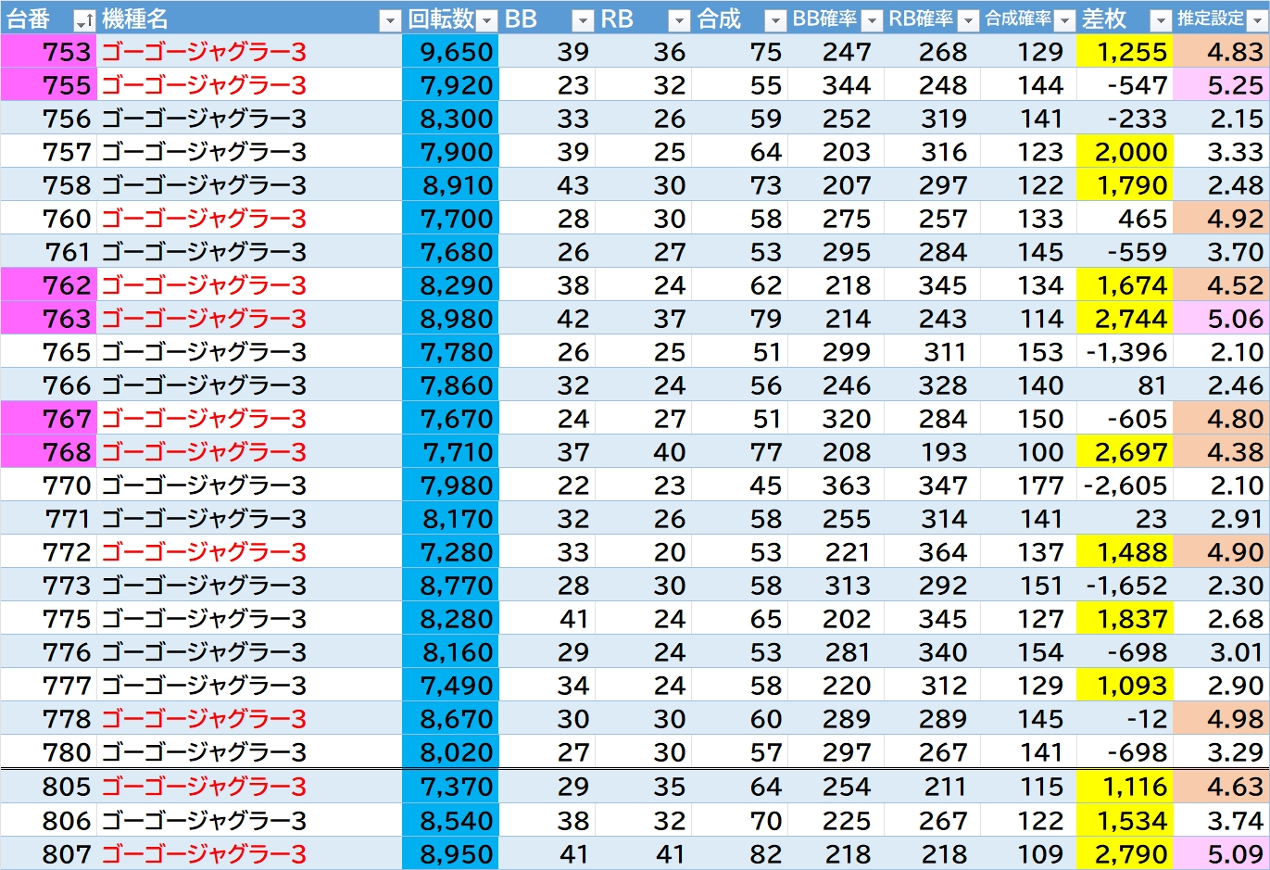Image resolution: width=1270 pixels, height=870 pixels.
Task: Open the 台番 column filter dropdown
Action: coord(84,20)
